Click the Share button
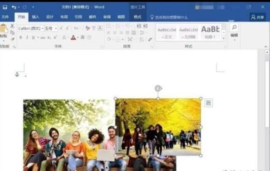Image resolution: width=270 pixels, height=171 pixels. (258, 17)
